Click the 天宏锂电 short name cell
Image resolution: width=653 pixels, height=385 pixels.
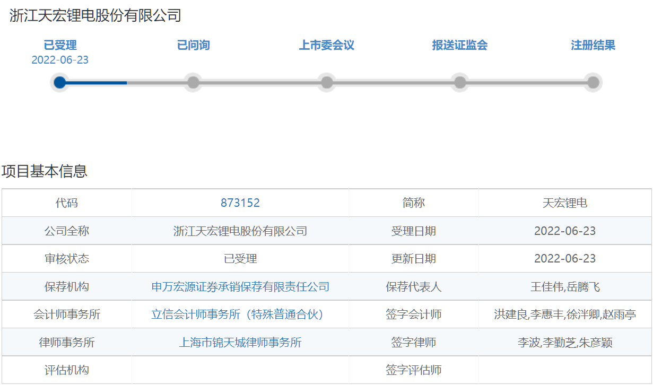565,203
